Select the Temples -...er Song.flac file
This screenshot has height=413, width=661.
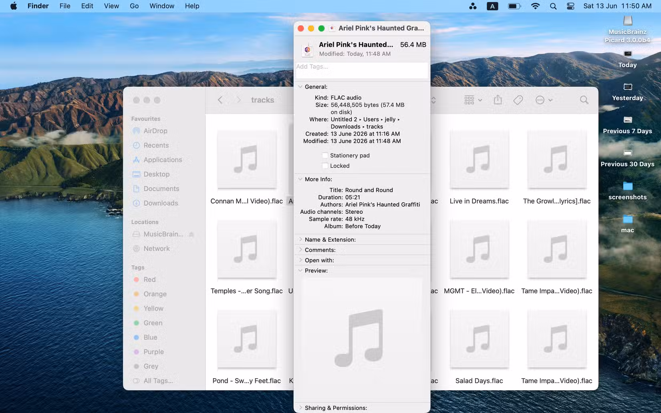247,257
